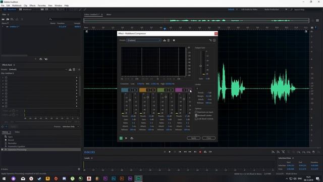The height and width of the screenshot is (182, 323).
Task: Click the blue band threshold slider handle
Action: (x=130, y=100)
